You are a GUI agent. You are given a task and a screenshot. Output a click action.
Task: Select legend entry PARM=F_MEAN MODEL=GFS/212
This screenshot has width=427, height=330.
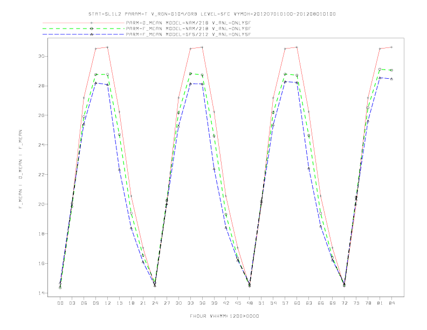tap(188, 35)
